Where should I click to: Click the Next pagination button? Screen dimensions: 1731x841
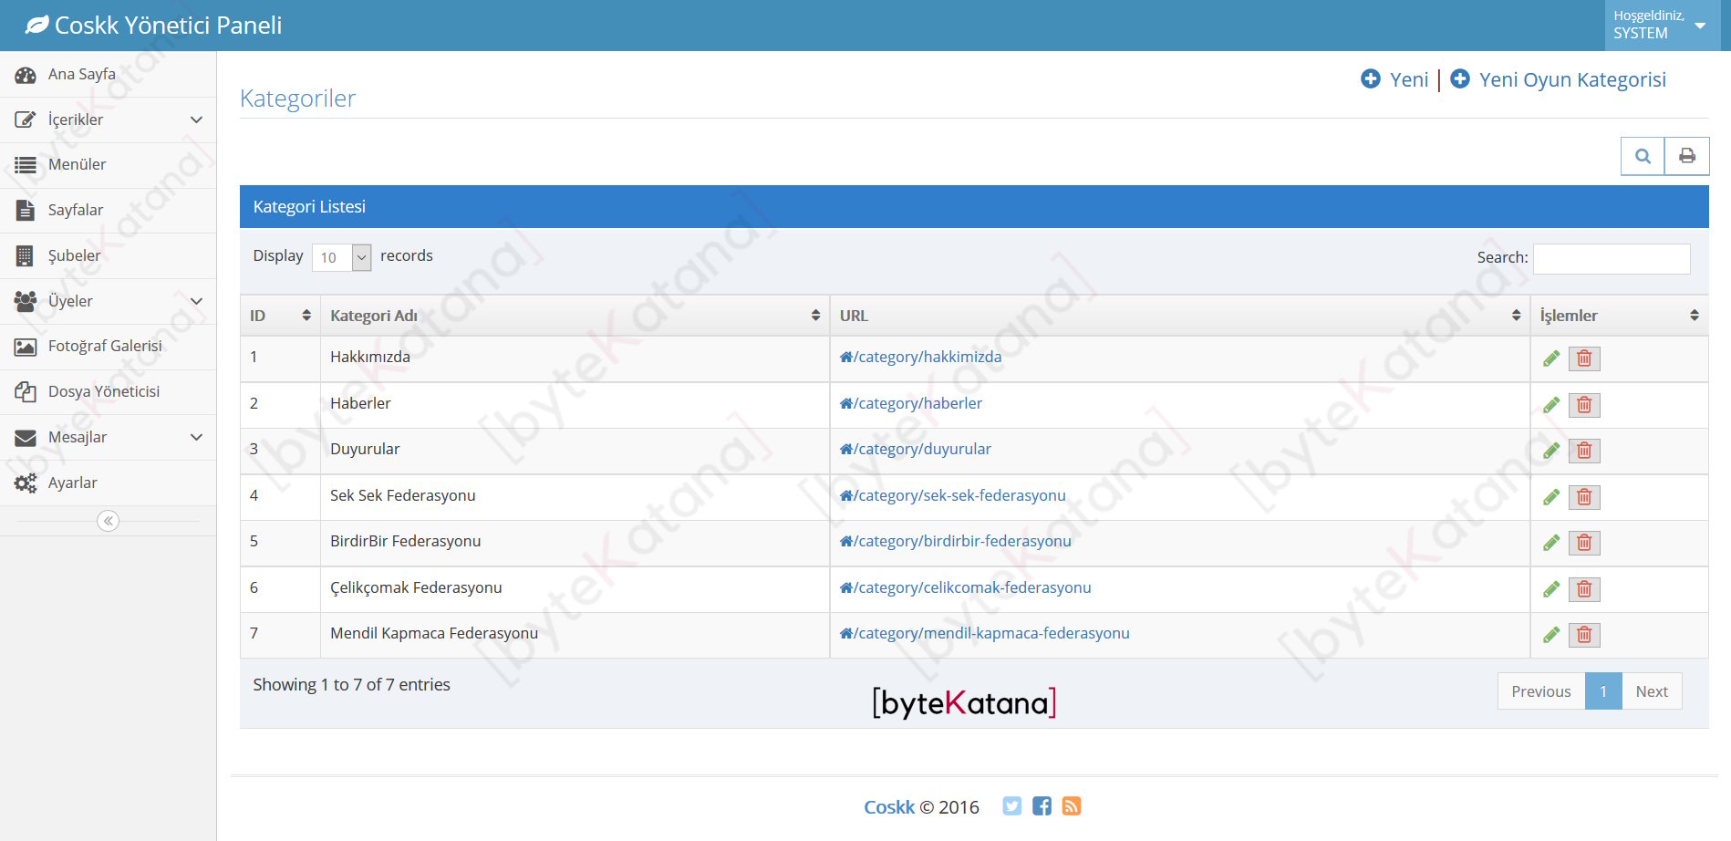1651,691
